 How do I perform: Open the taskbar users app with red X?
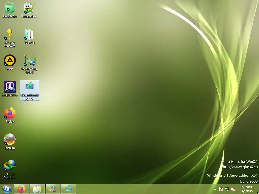pyautogui.click(x=52, y=189)
